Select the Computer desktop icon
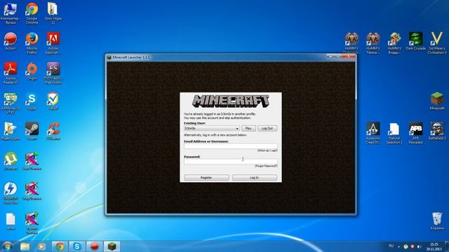The height and width of the screenshot is (252, 449). click(x=11, y=13)
